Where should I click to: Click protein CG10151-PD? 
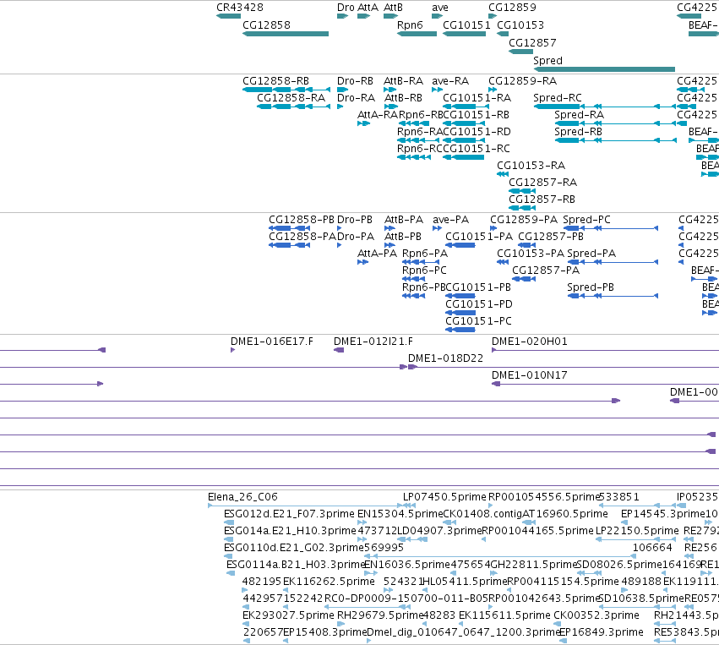[x=460, y=313]
